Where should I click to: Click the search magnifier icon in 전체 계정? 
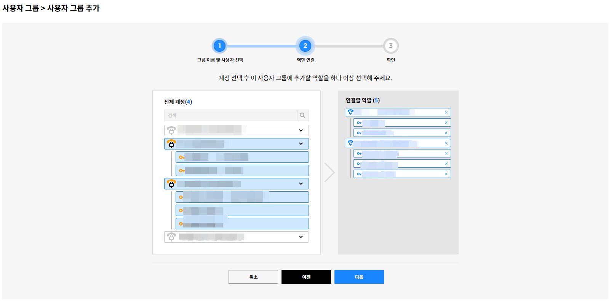point(302,115)
